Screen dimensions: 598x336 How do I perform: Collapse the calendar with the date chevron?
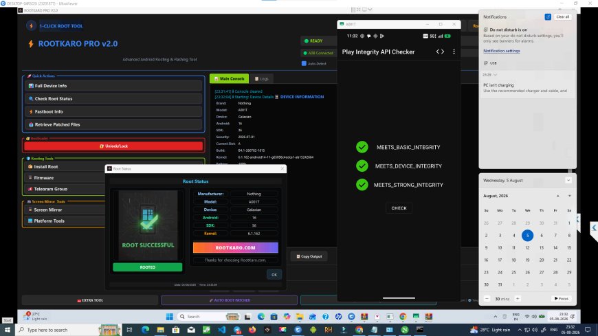coord(568,181)
